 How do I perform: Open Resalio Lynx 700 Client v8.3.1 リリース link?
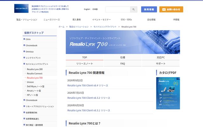(89, 110)
